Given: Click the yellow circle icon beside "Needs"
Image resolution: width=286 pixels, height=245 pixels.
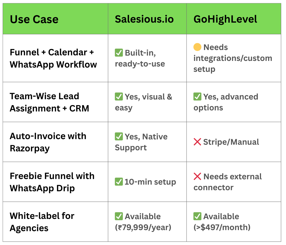Looking at the screenshot, I should [197, 47].
